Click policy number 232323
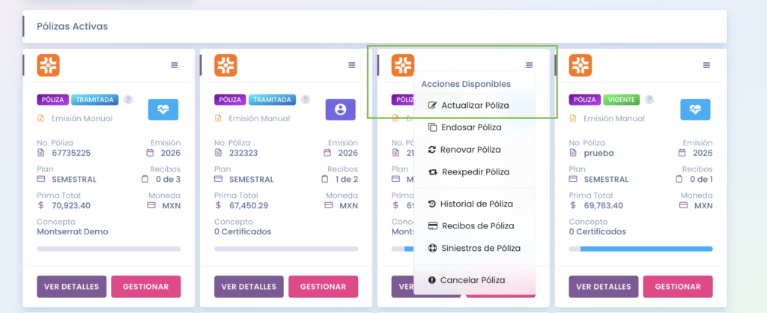 click(x=243, y=153)
